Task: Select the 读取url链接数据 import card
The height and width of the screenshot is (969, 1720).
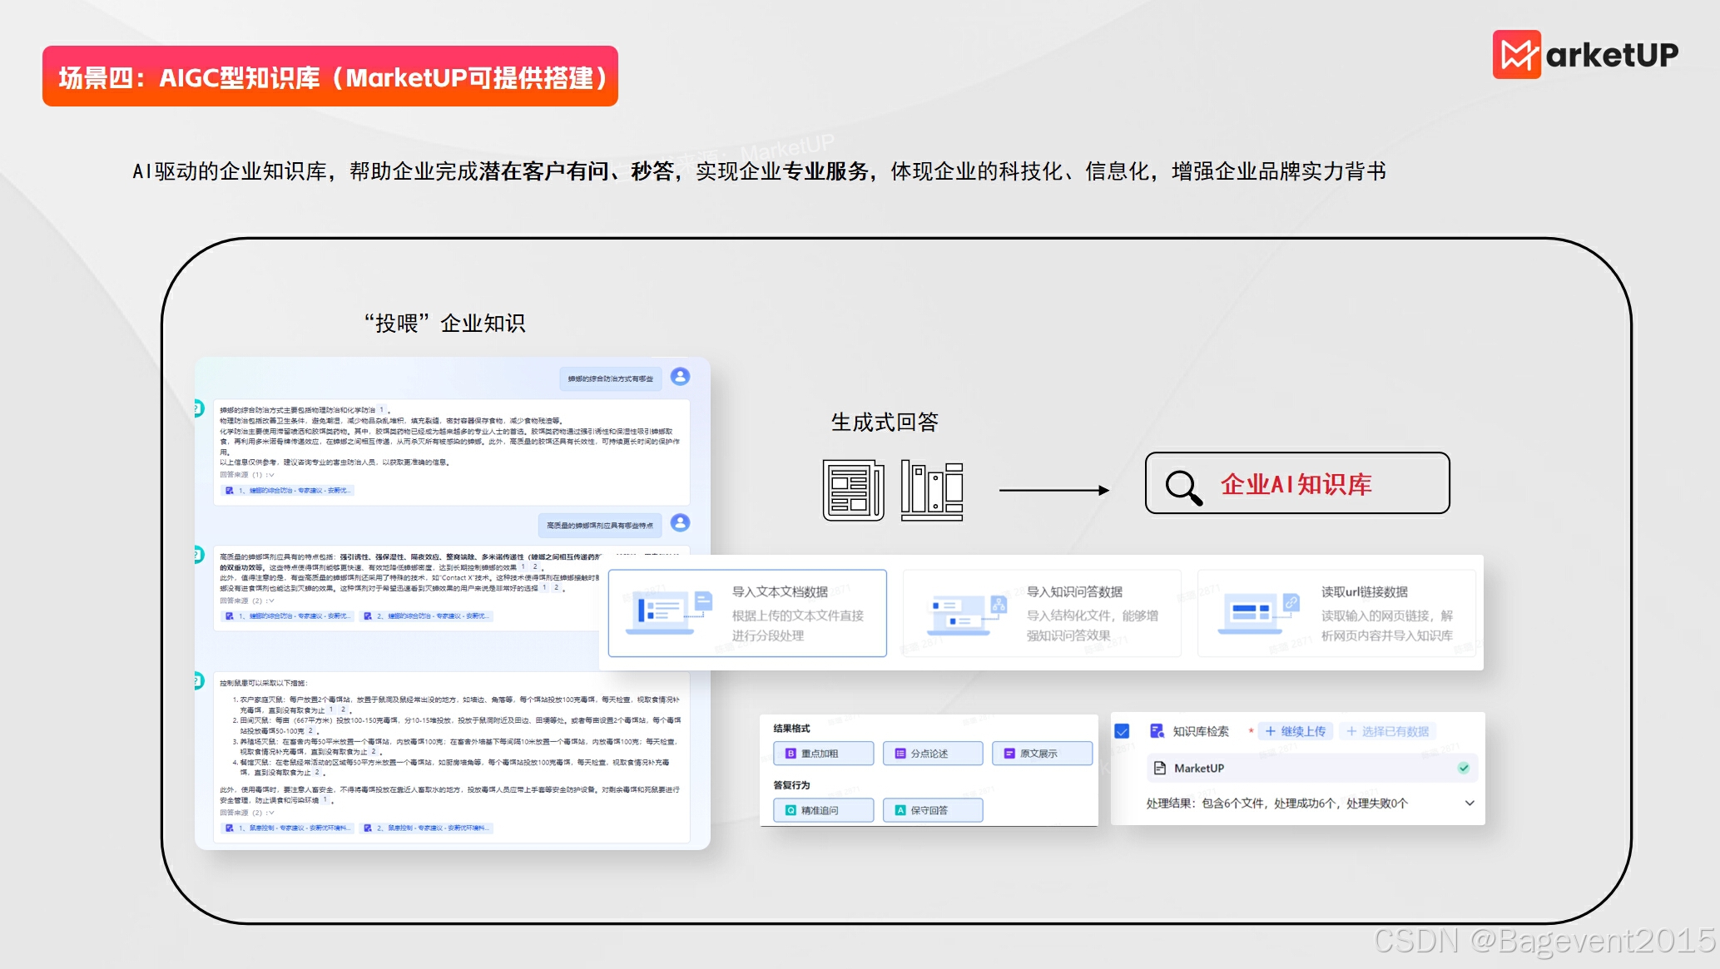Action: pos(1336,614)
